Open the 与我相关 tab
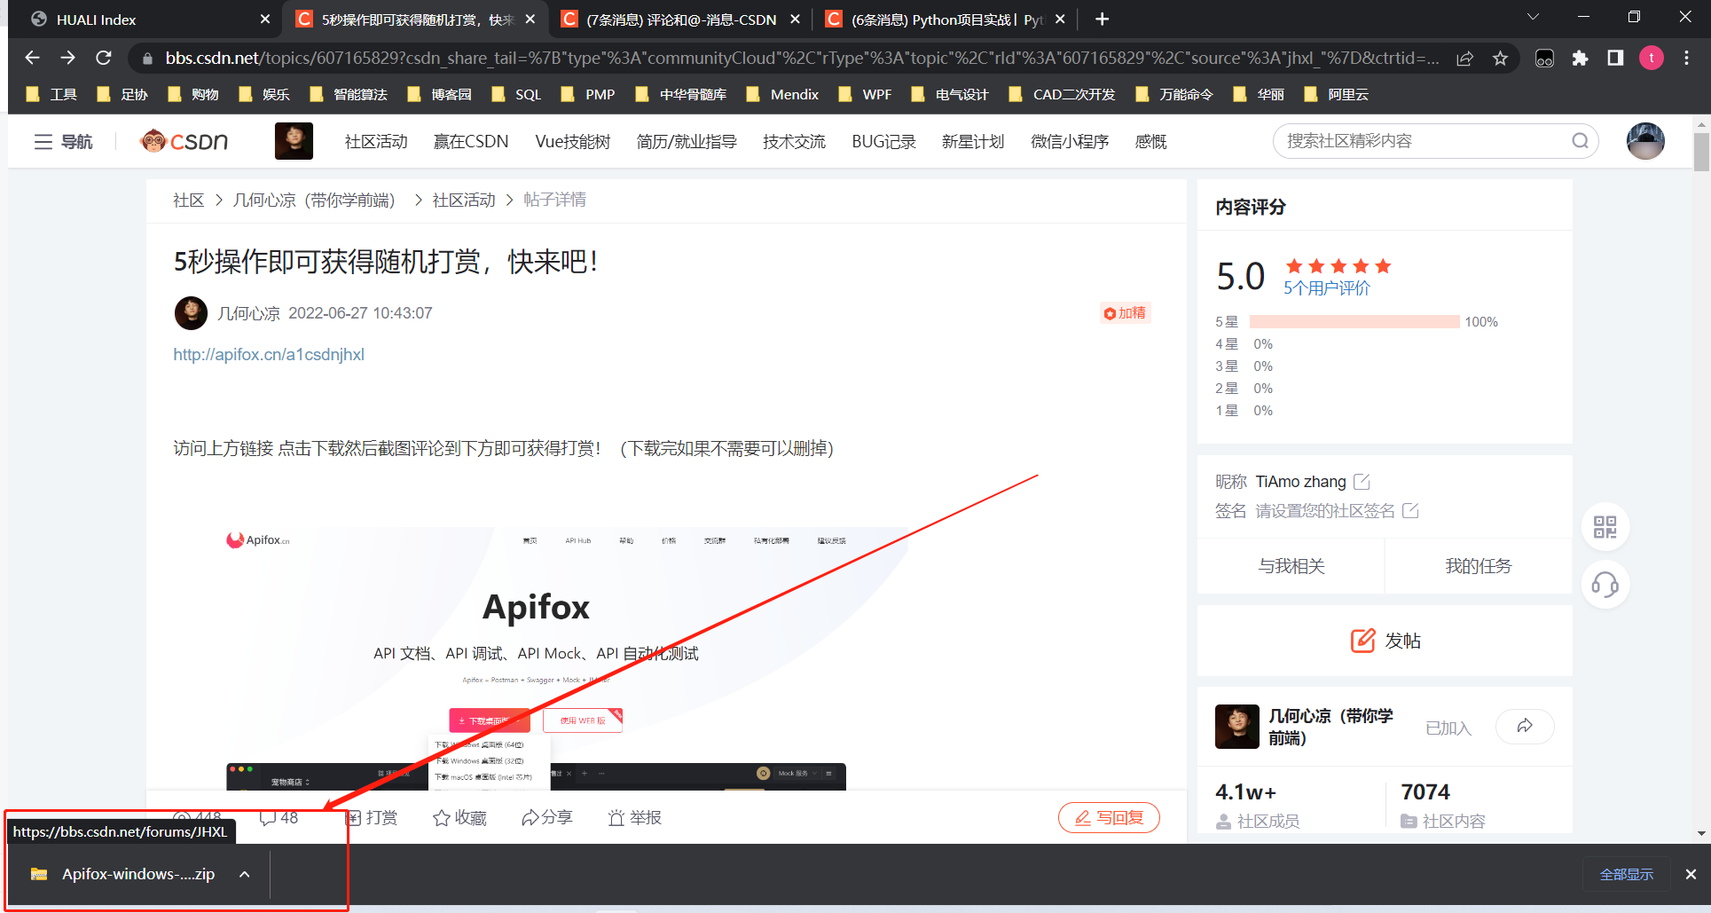 click(1291, 566)
